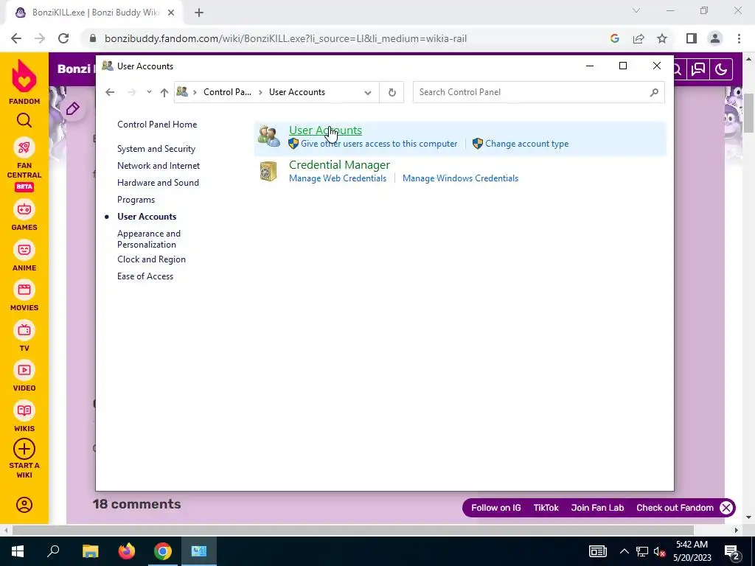Click Manage Windows Credentials

460,178
